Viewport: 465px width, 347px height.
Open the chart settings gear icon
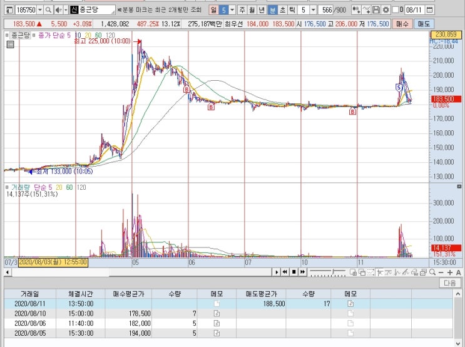tap(386, 10)
